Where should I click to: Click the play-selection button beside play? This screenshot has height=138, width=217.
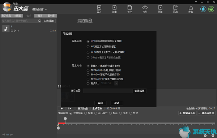point(70,108)
